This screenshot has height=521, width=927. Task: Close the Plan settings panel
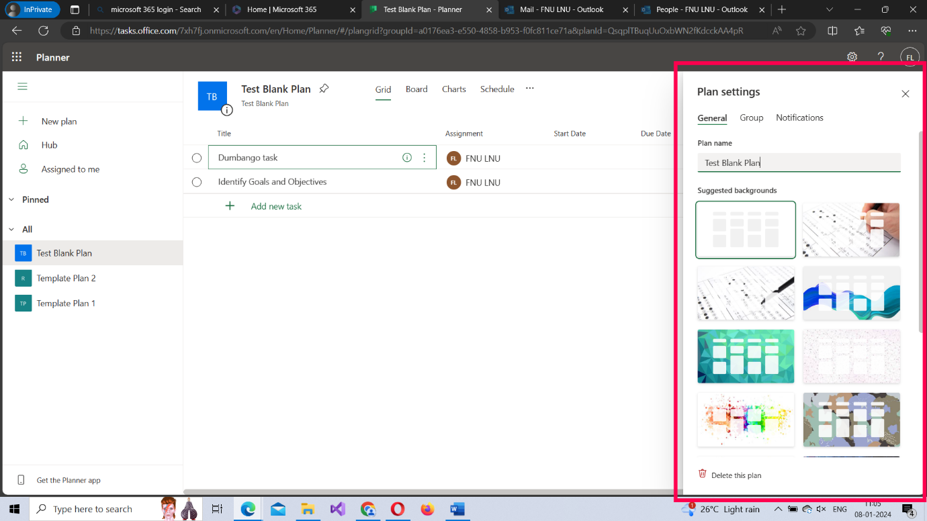click(906, 94)
